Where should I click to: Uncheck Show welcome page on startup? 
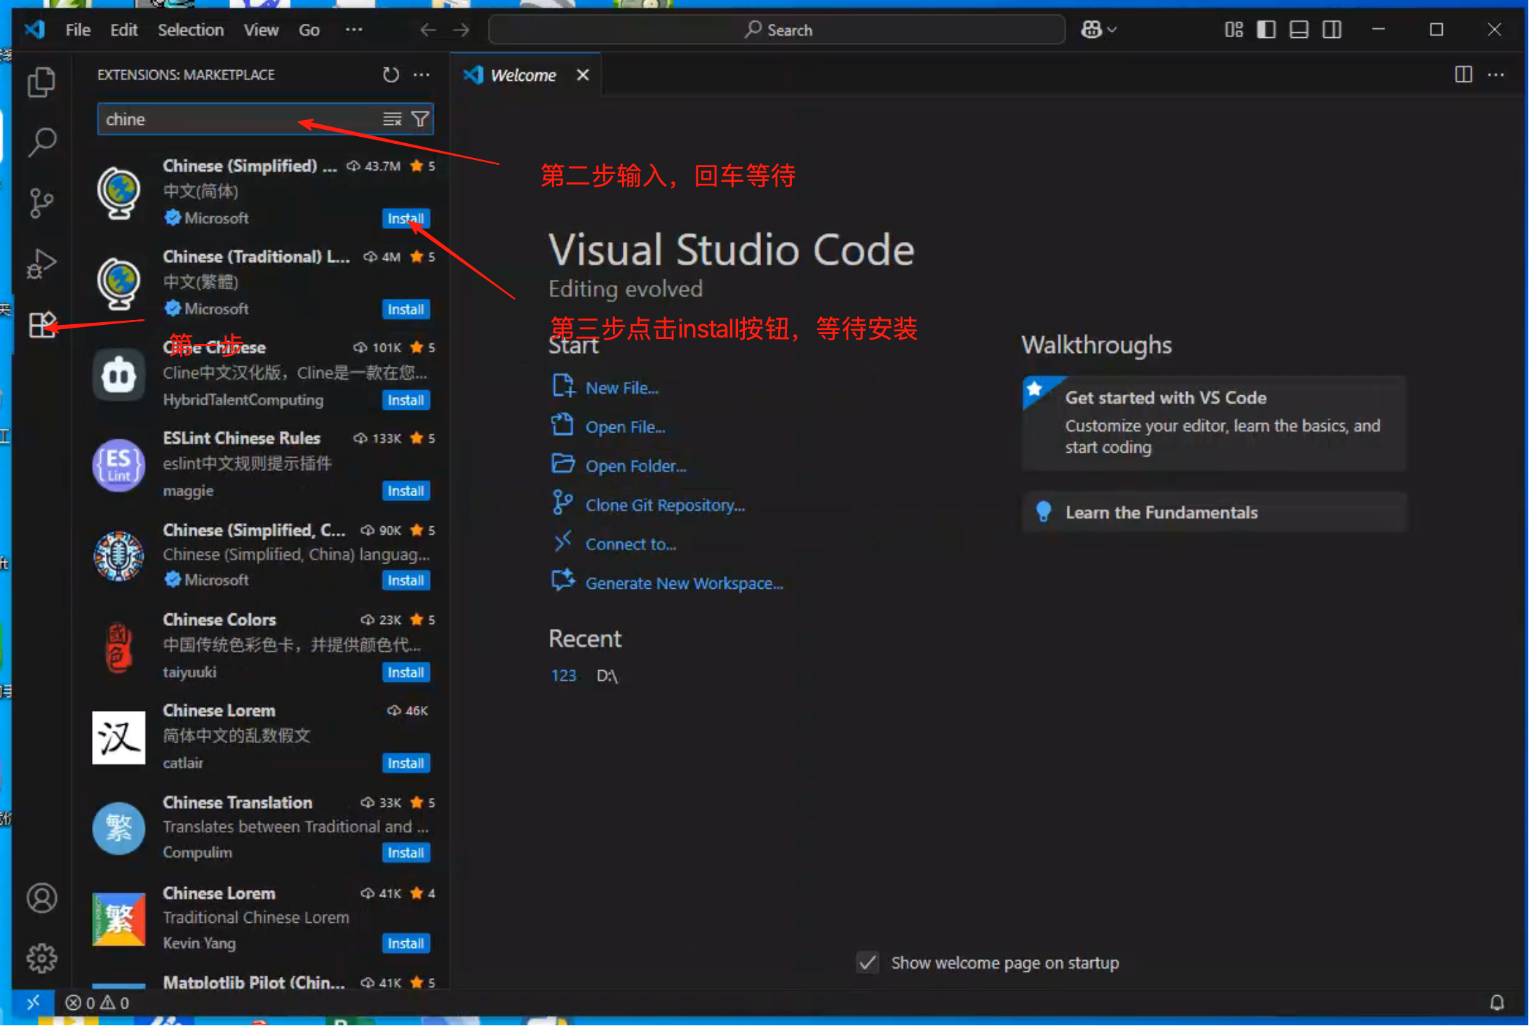[x=868, y=962]
